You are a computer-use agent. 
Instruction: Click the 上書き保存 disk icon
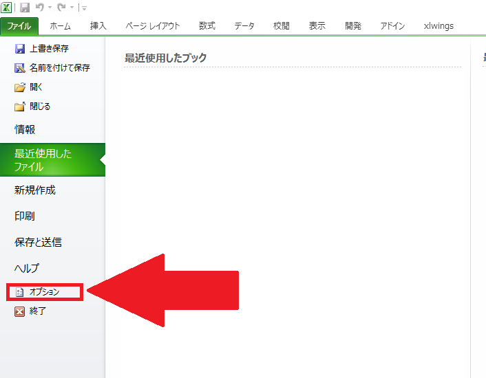(x=19, y=49)
